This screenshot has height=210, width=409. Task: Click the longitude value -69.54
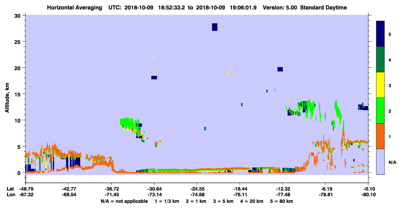[x=68, y=195]
